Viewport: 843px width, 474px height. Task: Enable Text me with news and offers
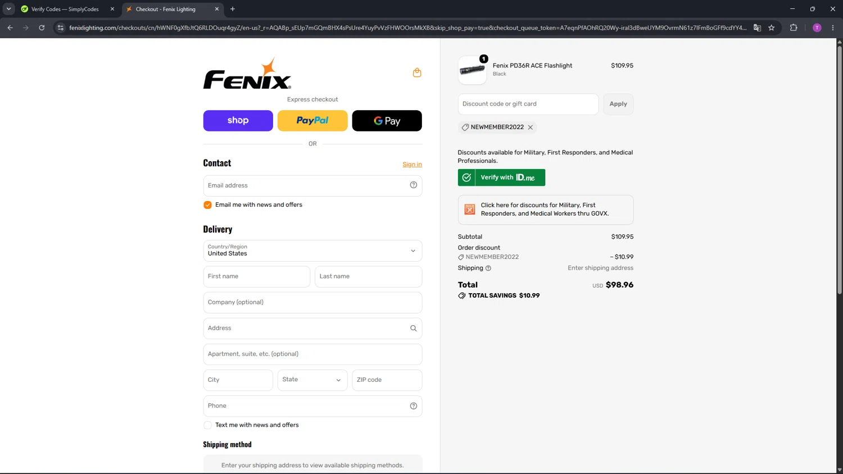(207, 425)
